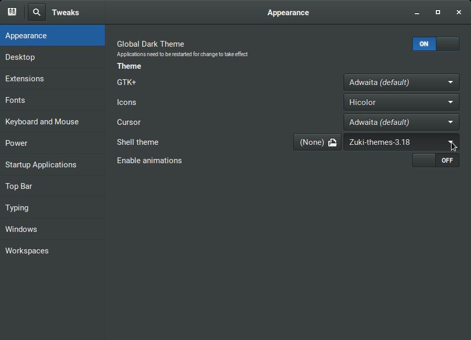Turn off Global Dark Theme switch
471x340 pixels.
[435, 44]
